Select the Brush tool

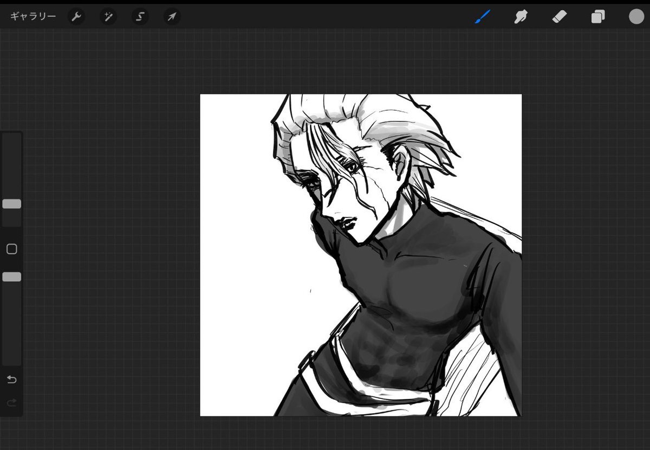pyautogui.click(x=482, y=17)
